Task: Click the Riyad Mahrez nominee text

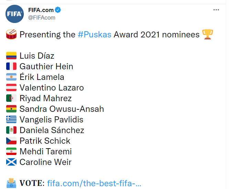Action: click(45, 98)
